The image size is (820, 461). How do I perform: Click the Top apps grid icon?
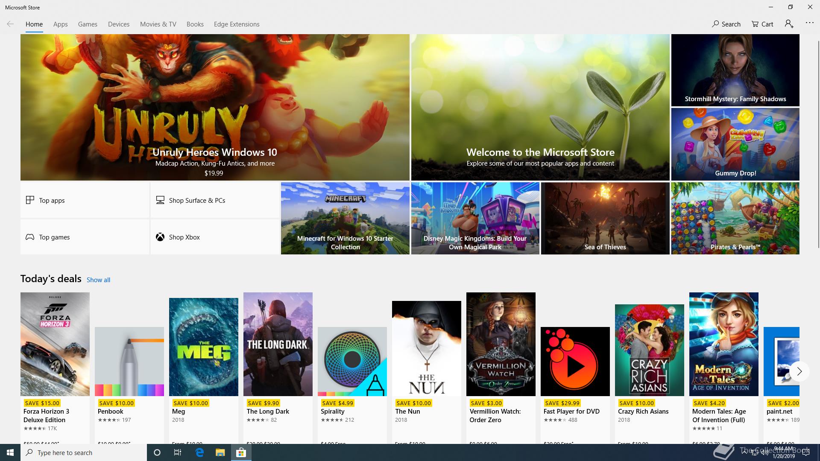[30, 200]
